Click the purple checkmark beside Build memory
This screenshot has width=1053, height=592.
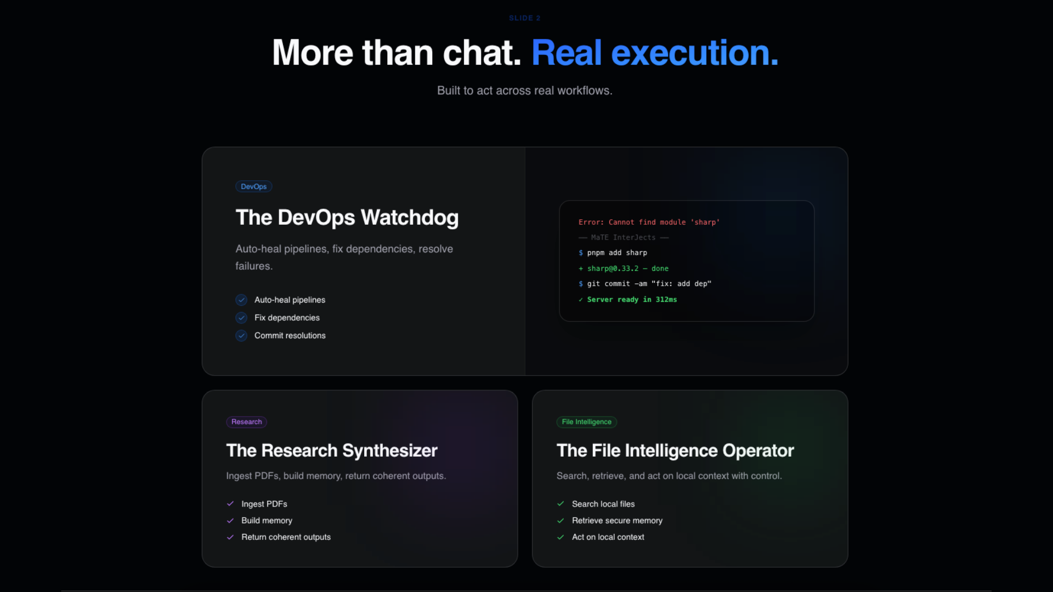[230, 521]
